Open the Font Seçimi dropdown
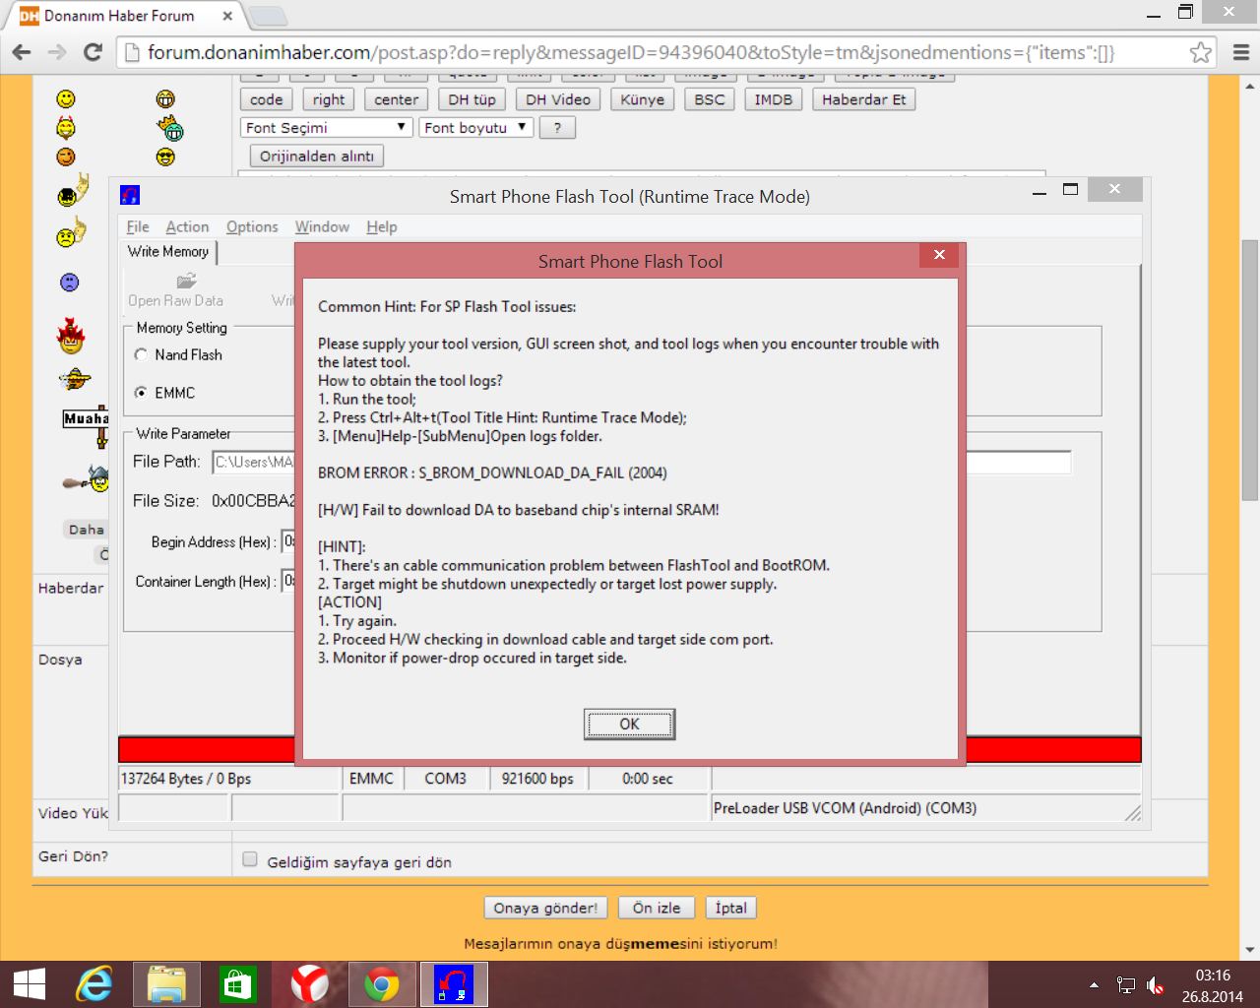This screenshot has height=1008, width=1260. point(327,128)
